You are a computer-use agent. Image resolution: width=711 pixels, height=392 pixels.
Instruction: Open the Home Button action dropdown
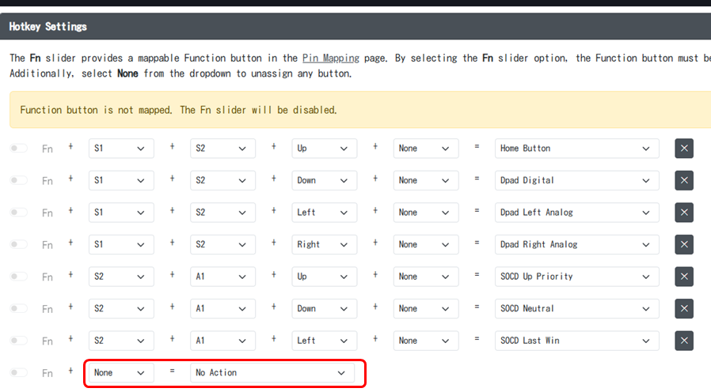coord(576,149)
